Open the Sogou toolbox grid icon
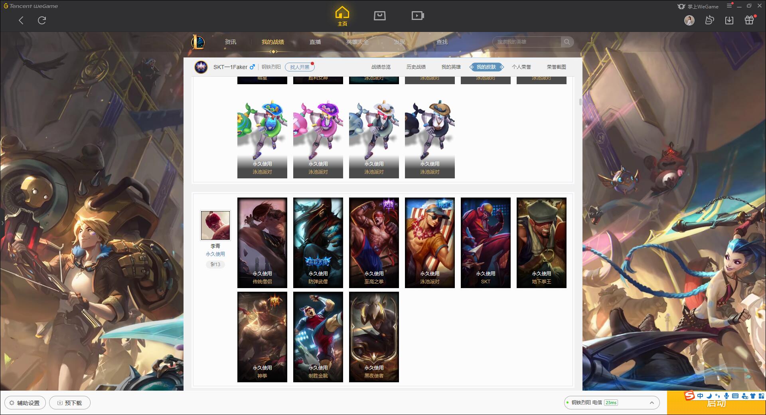Viewport: 766px width, 415px height. [x=761, y=396]
